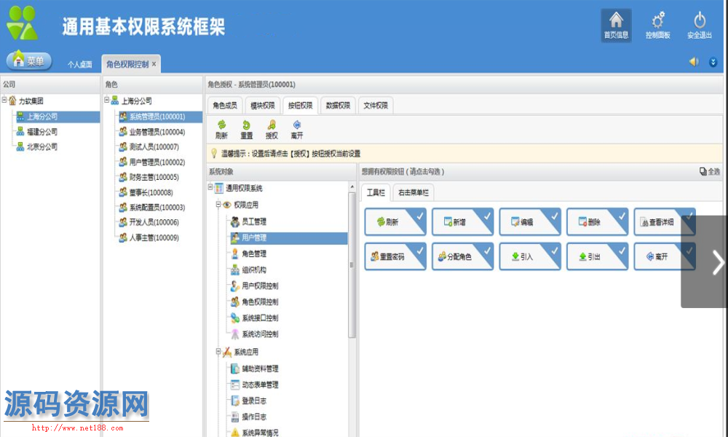Select 右击菜单栏 sub-tab

[414, 192]
